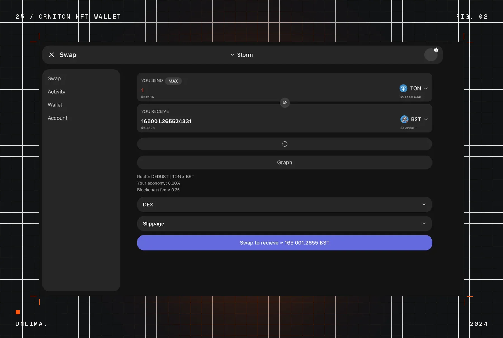Open the Graph panel
Screen dimensions: 503x338
tap(284, 162)
